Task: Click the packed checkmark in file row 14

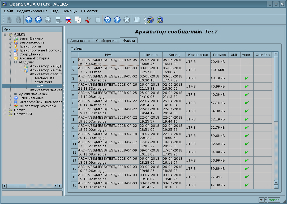Action: (247, 169)
